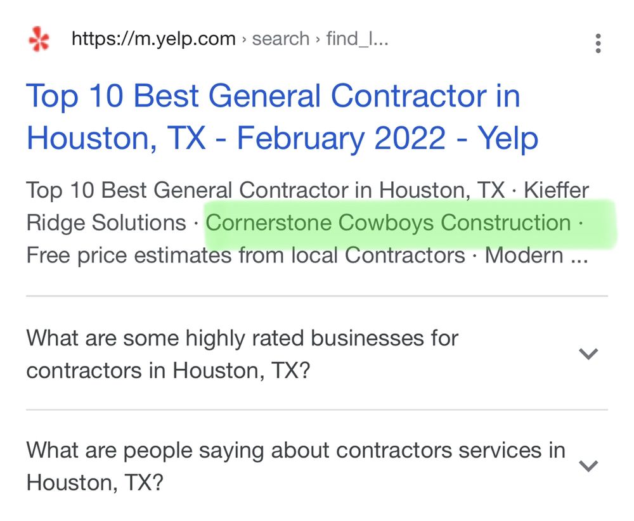Open the 'Top 10 Best General Contractor' Yelp link
Screen dimensions: 634x521
pos(273,117)
